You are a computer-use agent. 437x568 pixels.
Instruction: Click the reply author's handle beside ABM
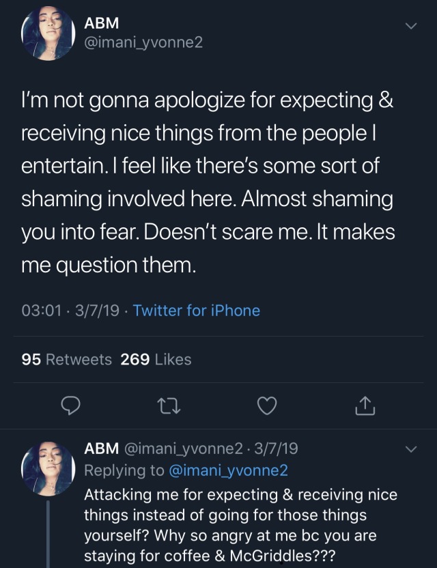pos(183,449)
